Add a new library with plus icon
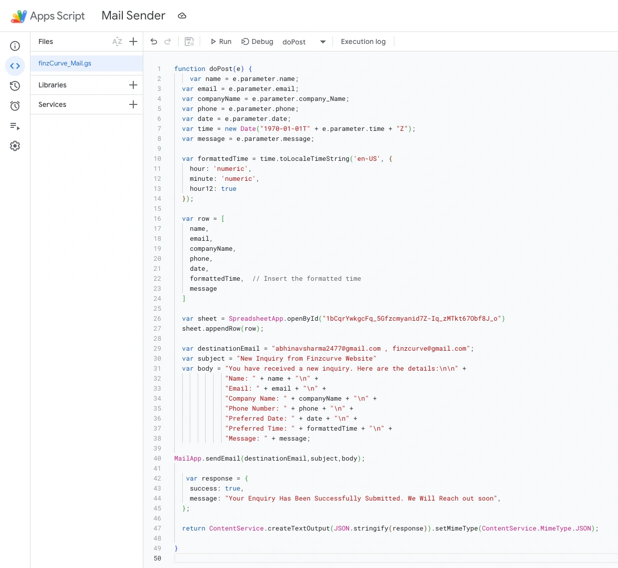This screenshot has height=568, width=618. click(x=133, y=85)
